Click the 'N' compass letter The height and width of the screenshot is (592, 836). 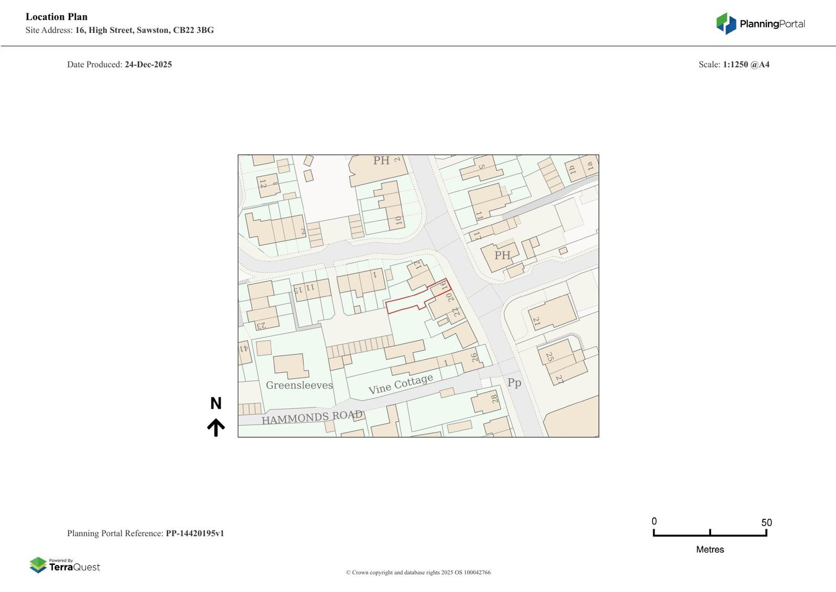click(x=216, y=403)
